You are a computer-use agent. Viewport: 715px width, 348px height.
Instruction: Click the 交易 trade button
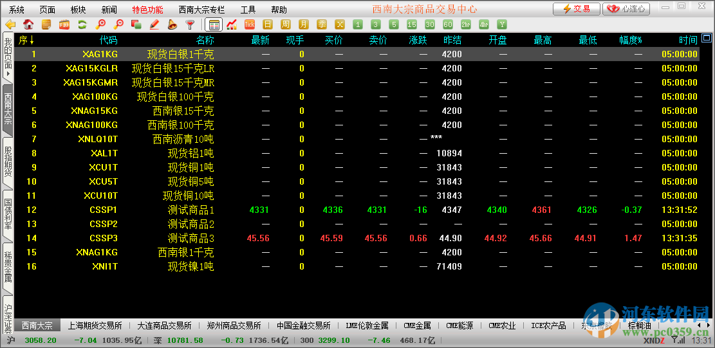577,8
